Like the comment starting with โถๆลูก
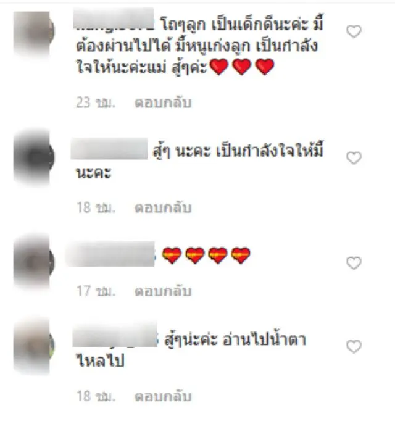This screenshot has width=395, height=429. 354,31
